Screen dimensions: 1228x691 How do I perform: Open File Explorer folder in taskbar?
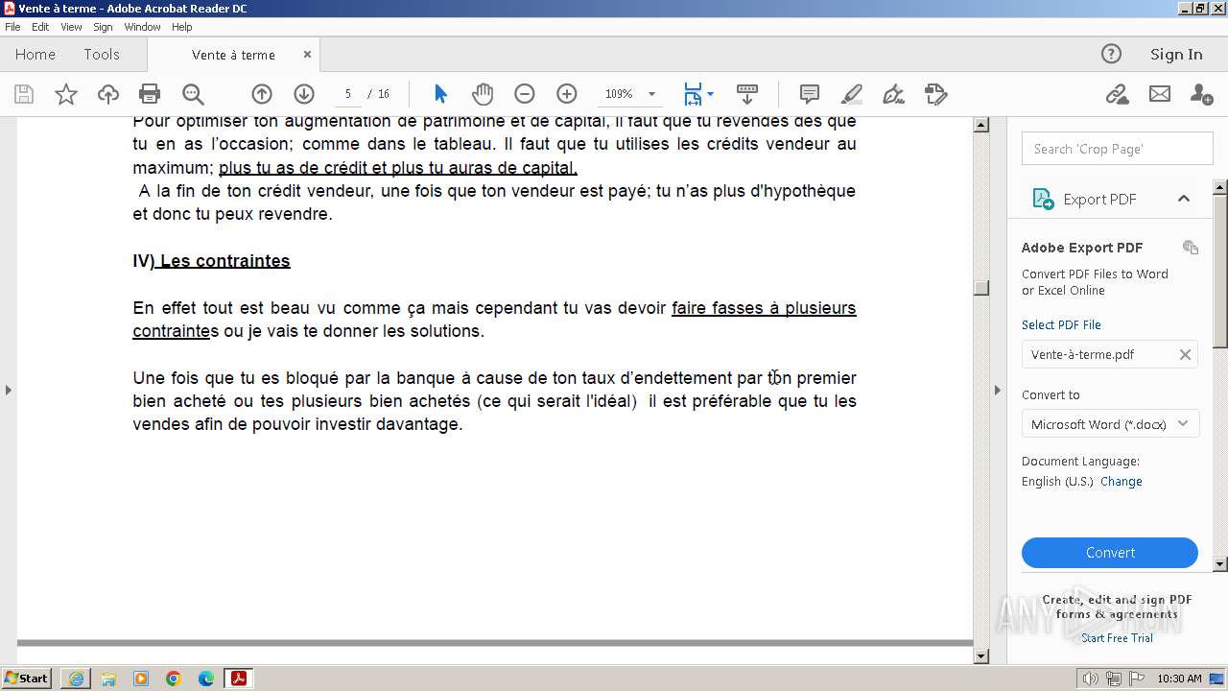pos(108,679)
